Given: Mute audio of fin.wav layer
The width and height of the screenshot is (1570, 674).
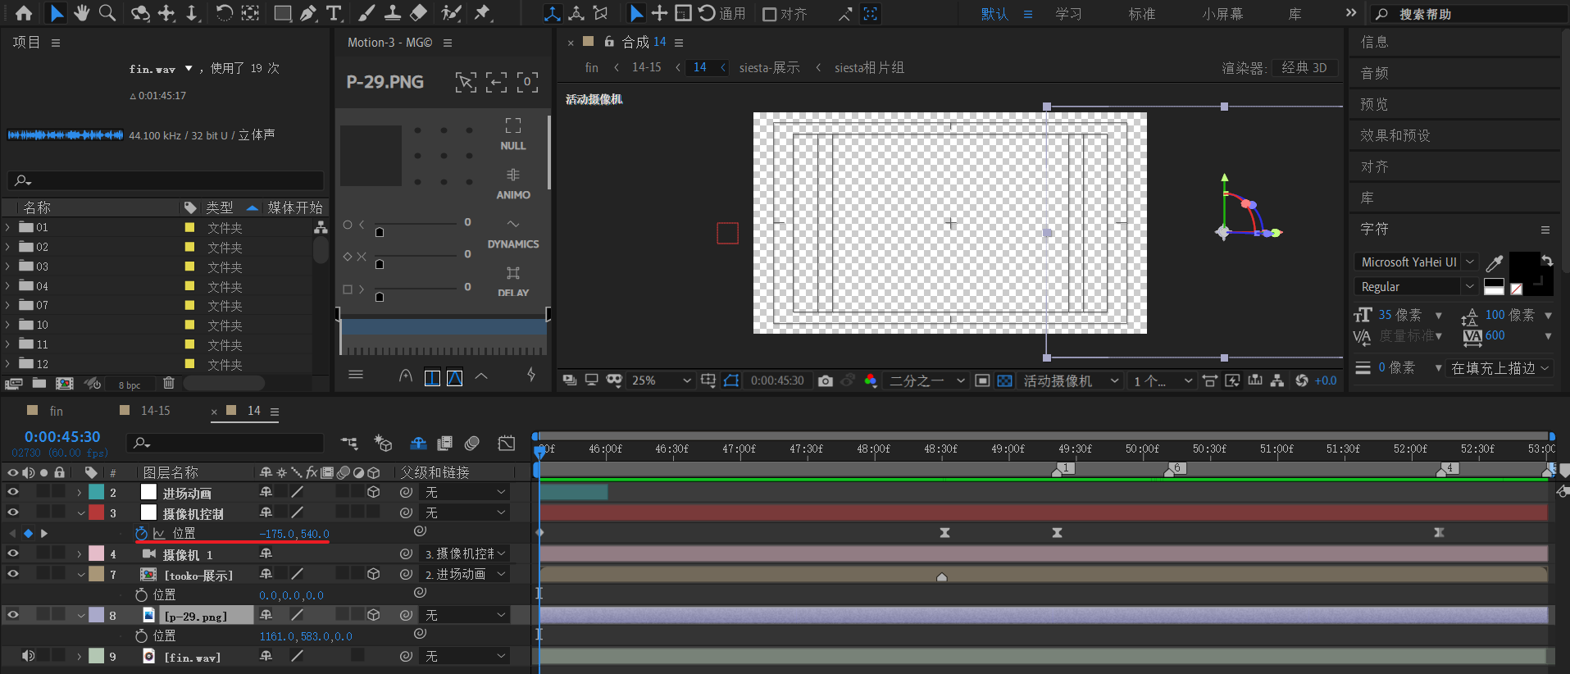Looking at the screenshot, I should [28, 656].
